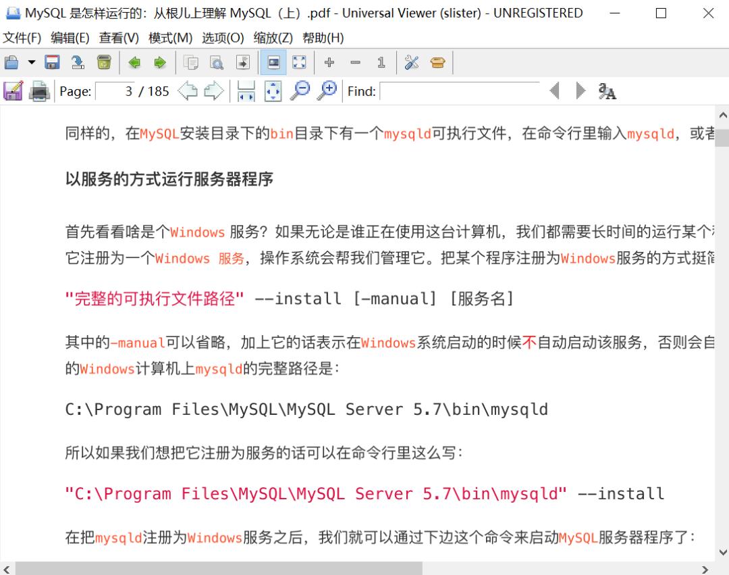This screenshot has width=729, height=575.
Task: Toggle actual size (1:1) zoom
Action: click(x=381, y=62)
